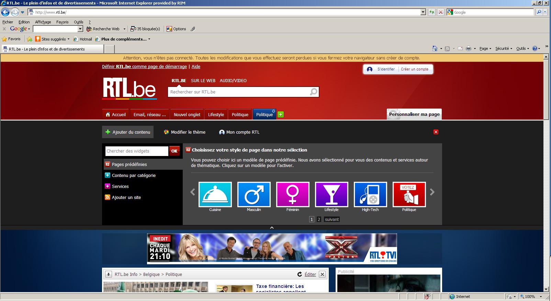
Task: Switch to the Accueil tab
Action: pyautogui.click(x=115, y=114)
